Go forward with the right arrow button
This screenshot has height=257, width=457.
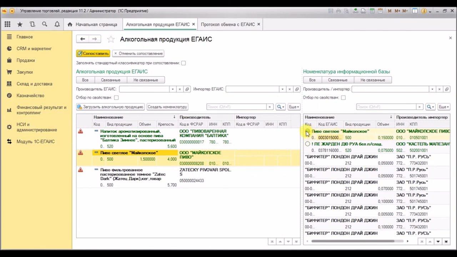point(95,39)
